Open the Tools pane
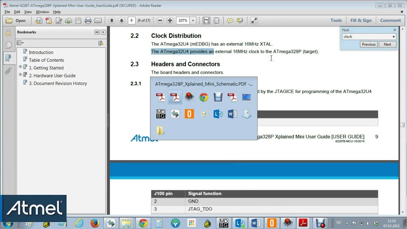407x229 pixels. click(x=336, y=20)
